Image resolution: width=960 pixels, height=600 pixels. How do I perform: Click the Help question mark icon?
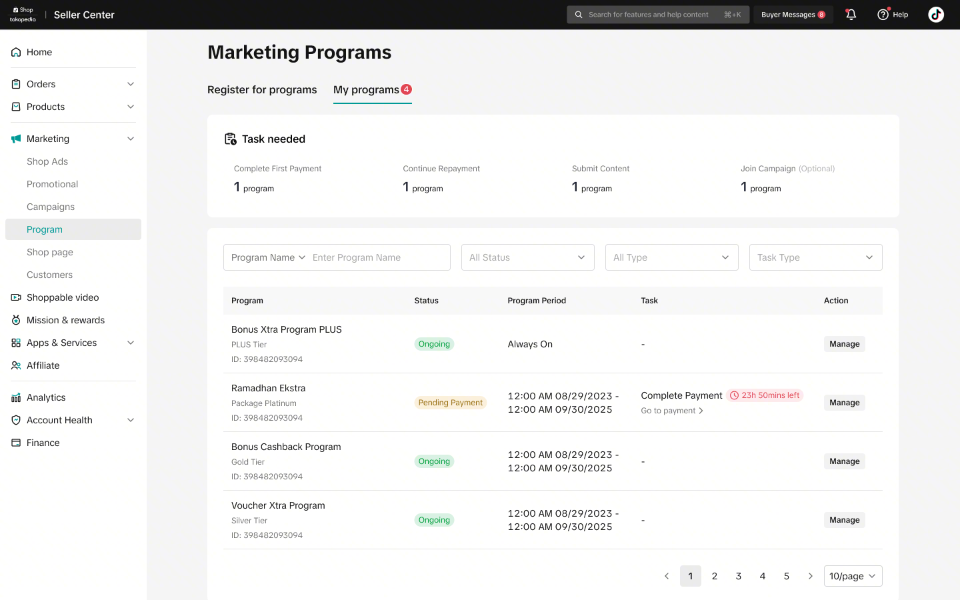tap(883, 15)
